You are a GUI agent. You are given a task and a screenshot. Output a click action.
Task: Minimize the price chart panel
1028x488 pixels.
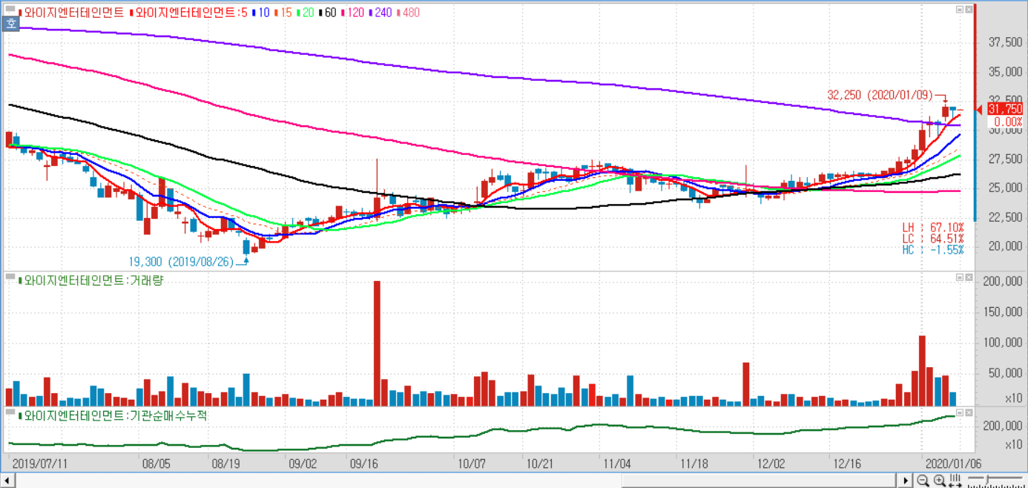960,10
